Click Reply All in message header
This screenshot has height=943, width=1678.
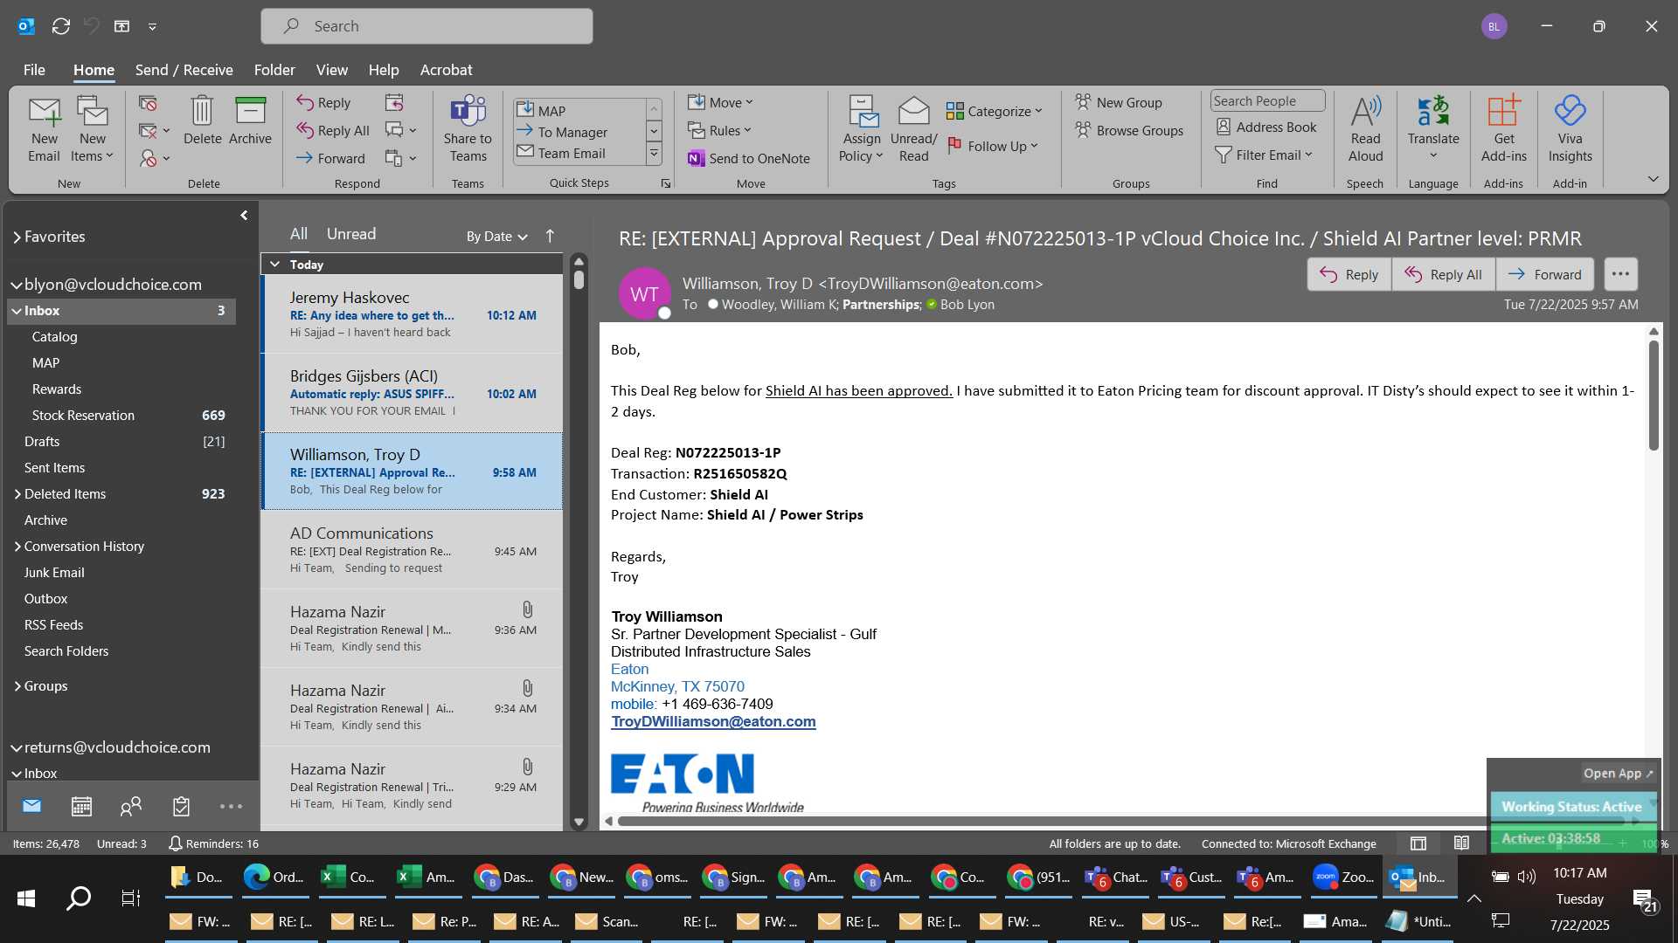point(1444,274)
